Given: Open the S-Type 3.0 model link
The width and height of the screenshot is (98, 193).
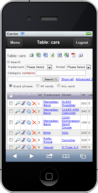Looking at the screenshot, I should 70,147.
